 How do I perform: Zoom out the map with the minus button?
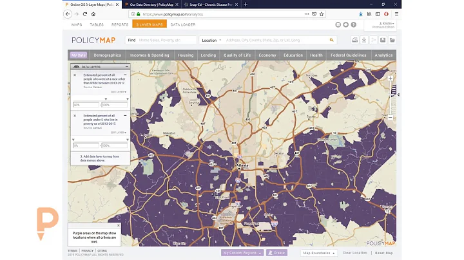coord(391,118)
